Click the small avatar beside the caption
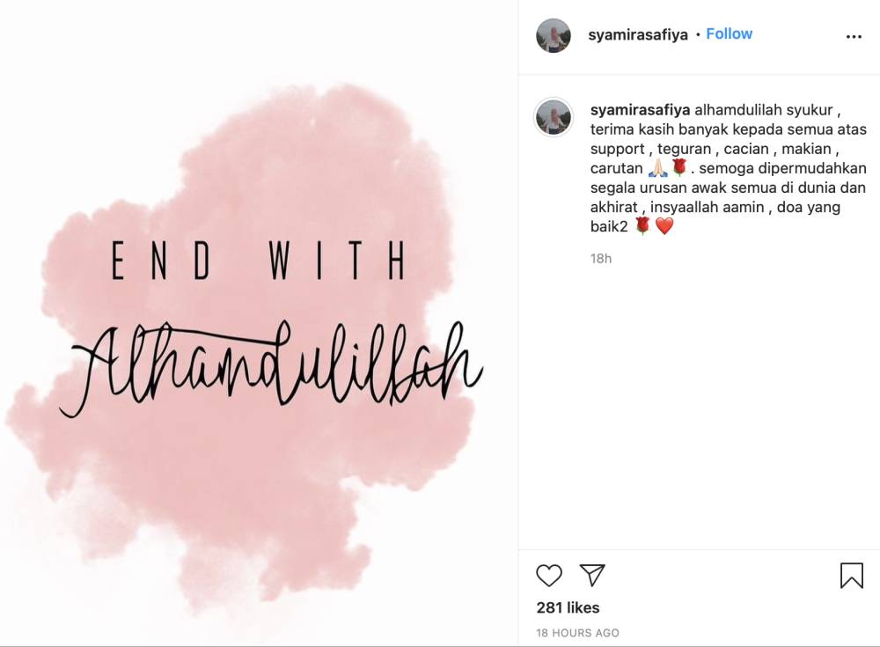The height and width of the screenshot is (647, 880). point(554,117)
